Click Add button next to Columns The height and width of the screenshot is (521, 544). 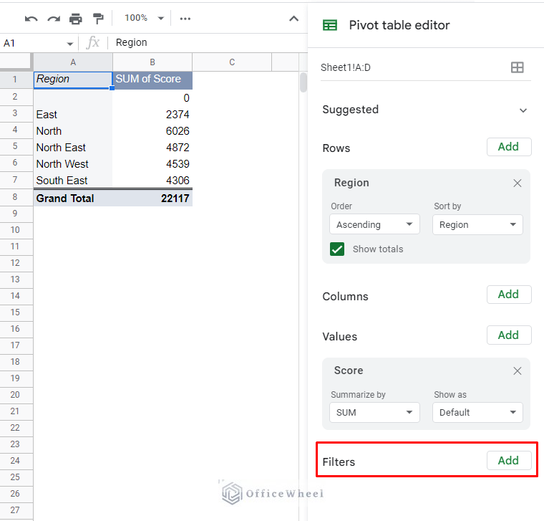point(508,295)
